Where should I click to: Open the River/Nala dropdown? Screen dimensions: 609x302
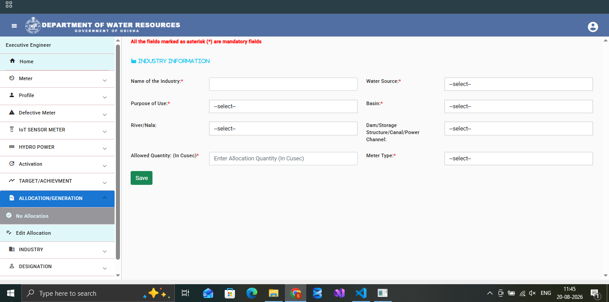click(283, 129)
